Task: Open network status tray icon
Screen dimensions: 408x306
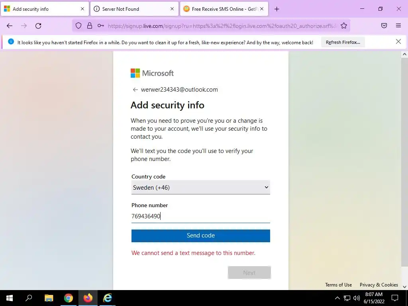Action: tap(347, 298)
